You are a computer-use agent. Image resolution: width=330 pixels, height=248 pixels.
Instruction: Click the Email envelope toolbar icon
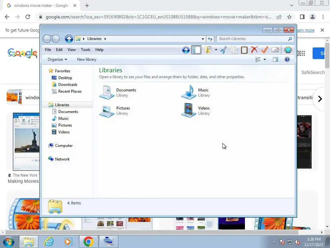(x=275, y=49)
